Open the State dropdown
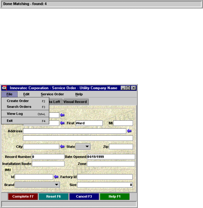 pyautogui.click(x=83, y=147)
